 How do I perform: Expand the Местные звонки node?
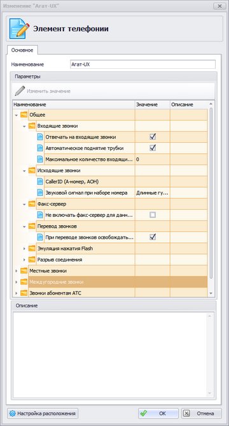click(17, 270)
